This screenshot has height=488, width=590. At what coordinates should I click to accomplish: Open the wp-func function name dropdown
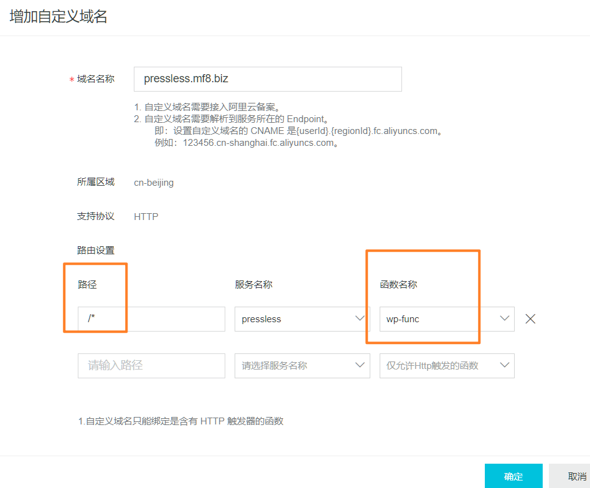[x=447, y=319]
